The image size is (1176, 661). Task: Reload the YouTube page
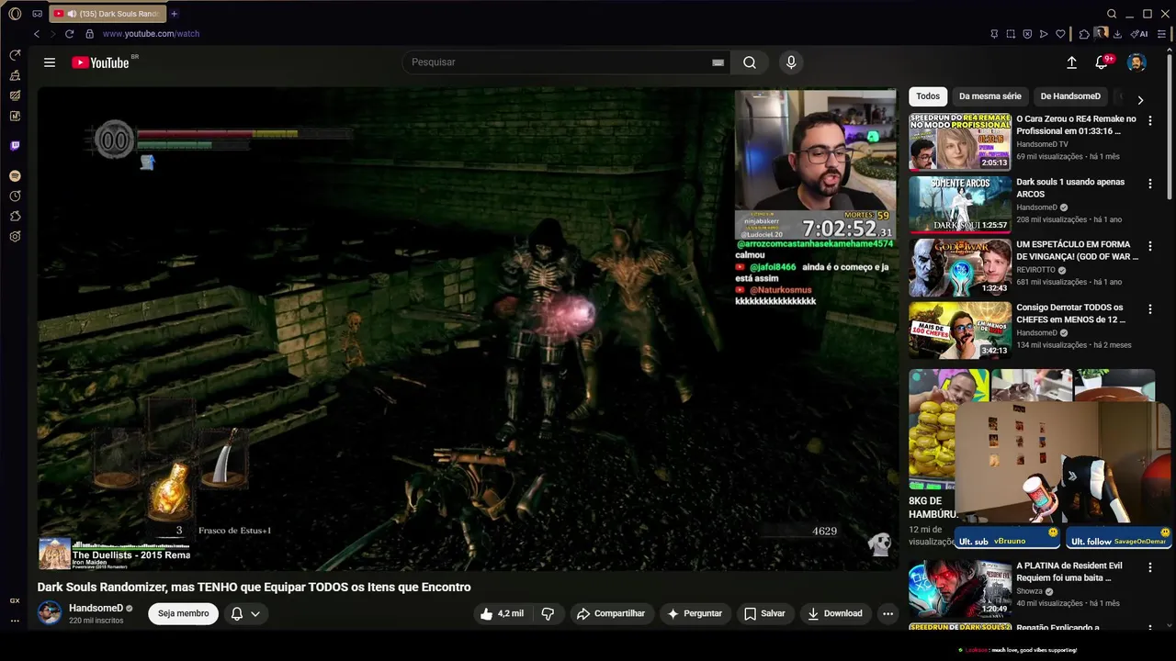coord(69,34)
